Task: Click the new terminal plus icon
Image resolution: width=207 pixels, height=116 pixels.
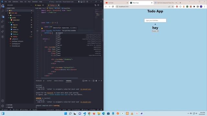Action: pos(89,81)
